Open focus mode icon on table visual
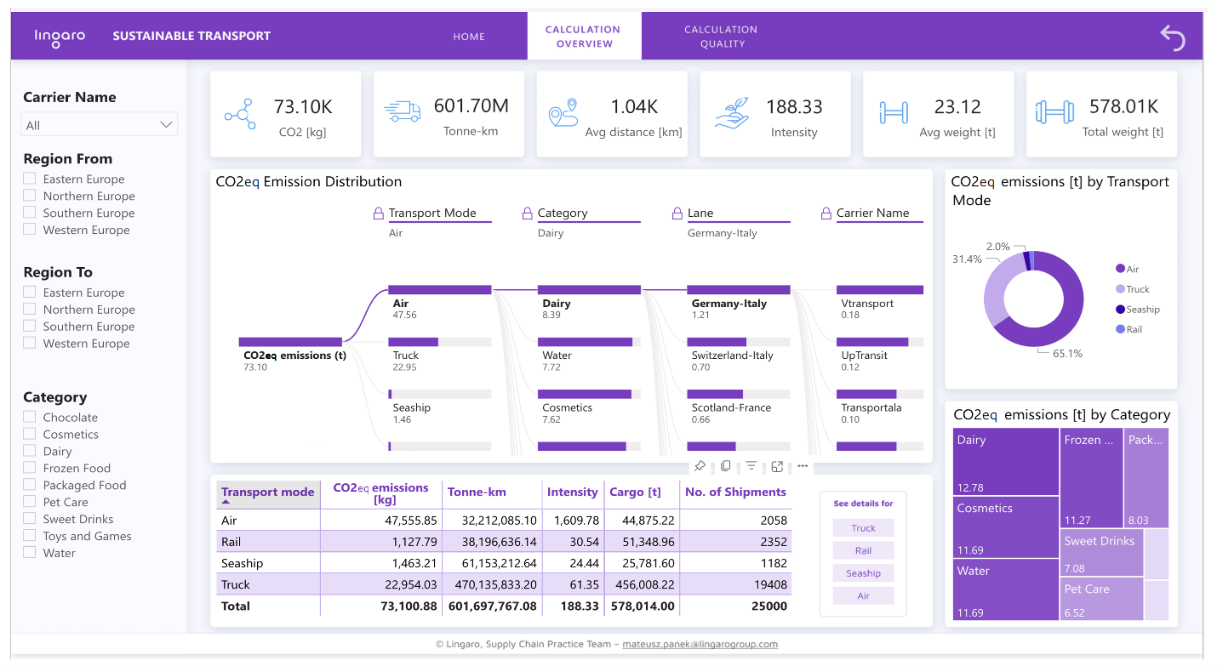This screenshot has height=666, width=1217. click(x=777, y=466)
